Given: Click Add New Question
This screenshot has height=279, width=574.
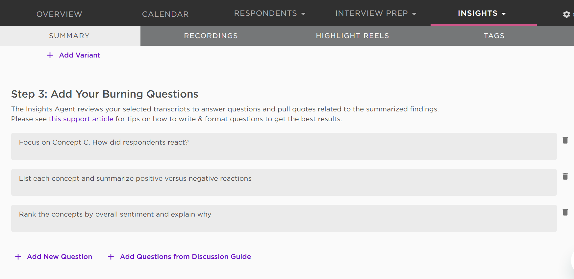Looking at the screenshot, I should [60, 257].
